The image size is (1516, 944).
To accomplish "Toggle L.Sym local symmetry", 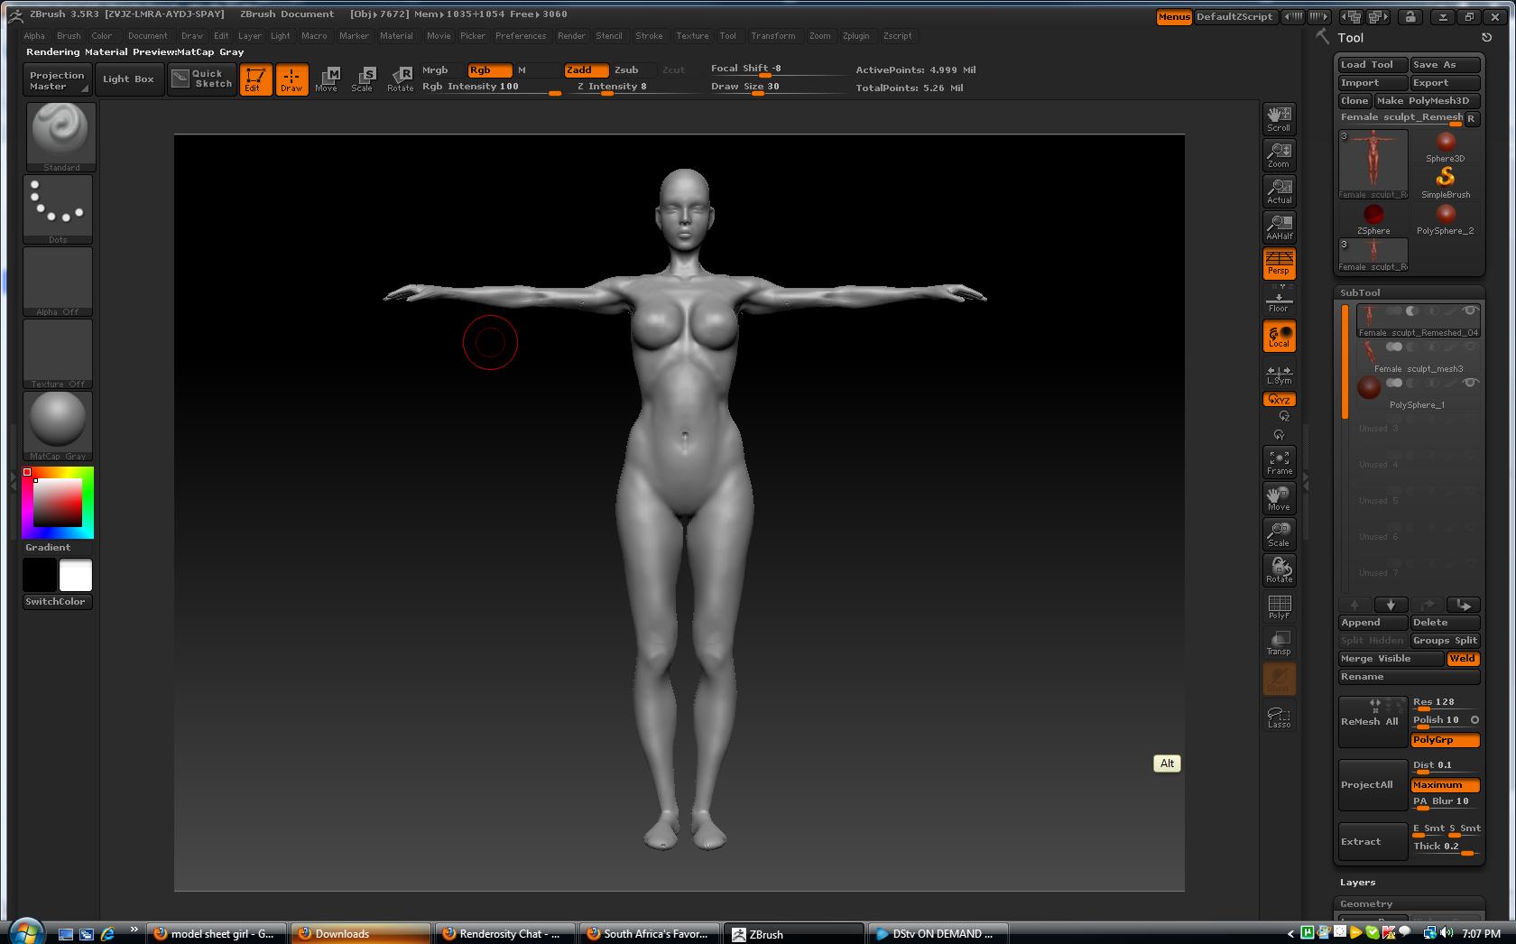I will click(1279, 374).
